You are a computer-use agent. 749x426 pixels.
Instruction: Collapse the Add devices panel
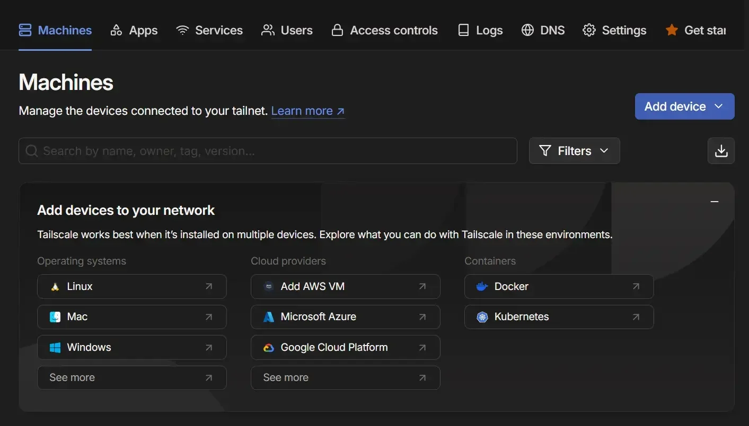point(715,202)
